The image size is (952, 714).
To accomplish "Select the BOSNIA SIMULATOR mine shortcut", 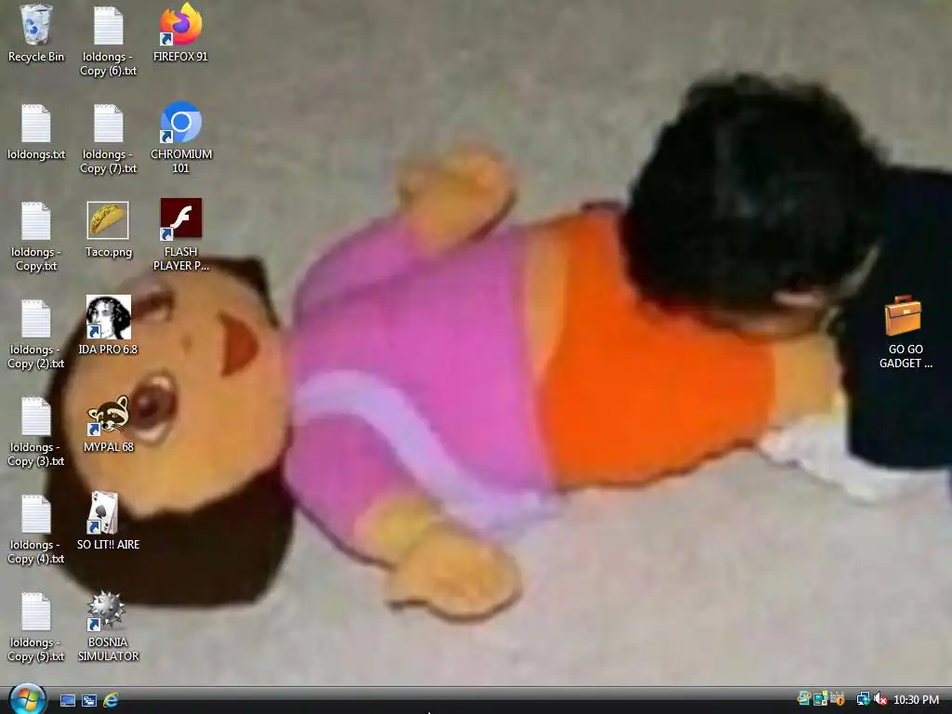I will point(108,626).
